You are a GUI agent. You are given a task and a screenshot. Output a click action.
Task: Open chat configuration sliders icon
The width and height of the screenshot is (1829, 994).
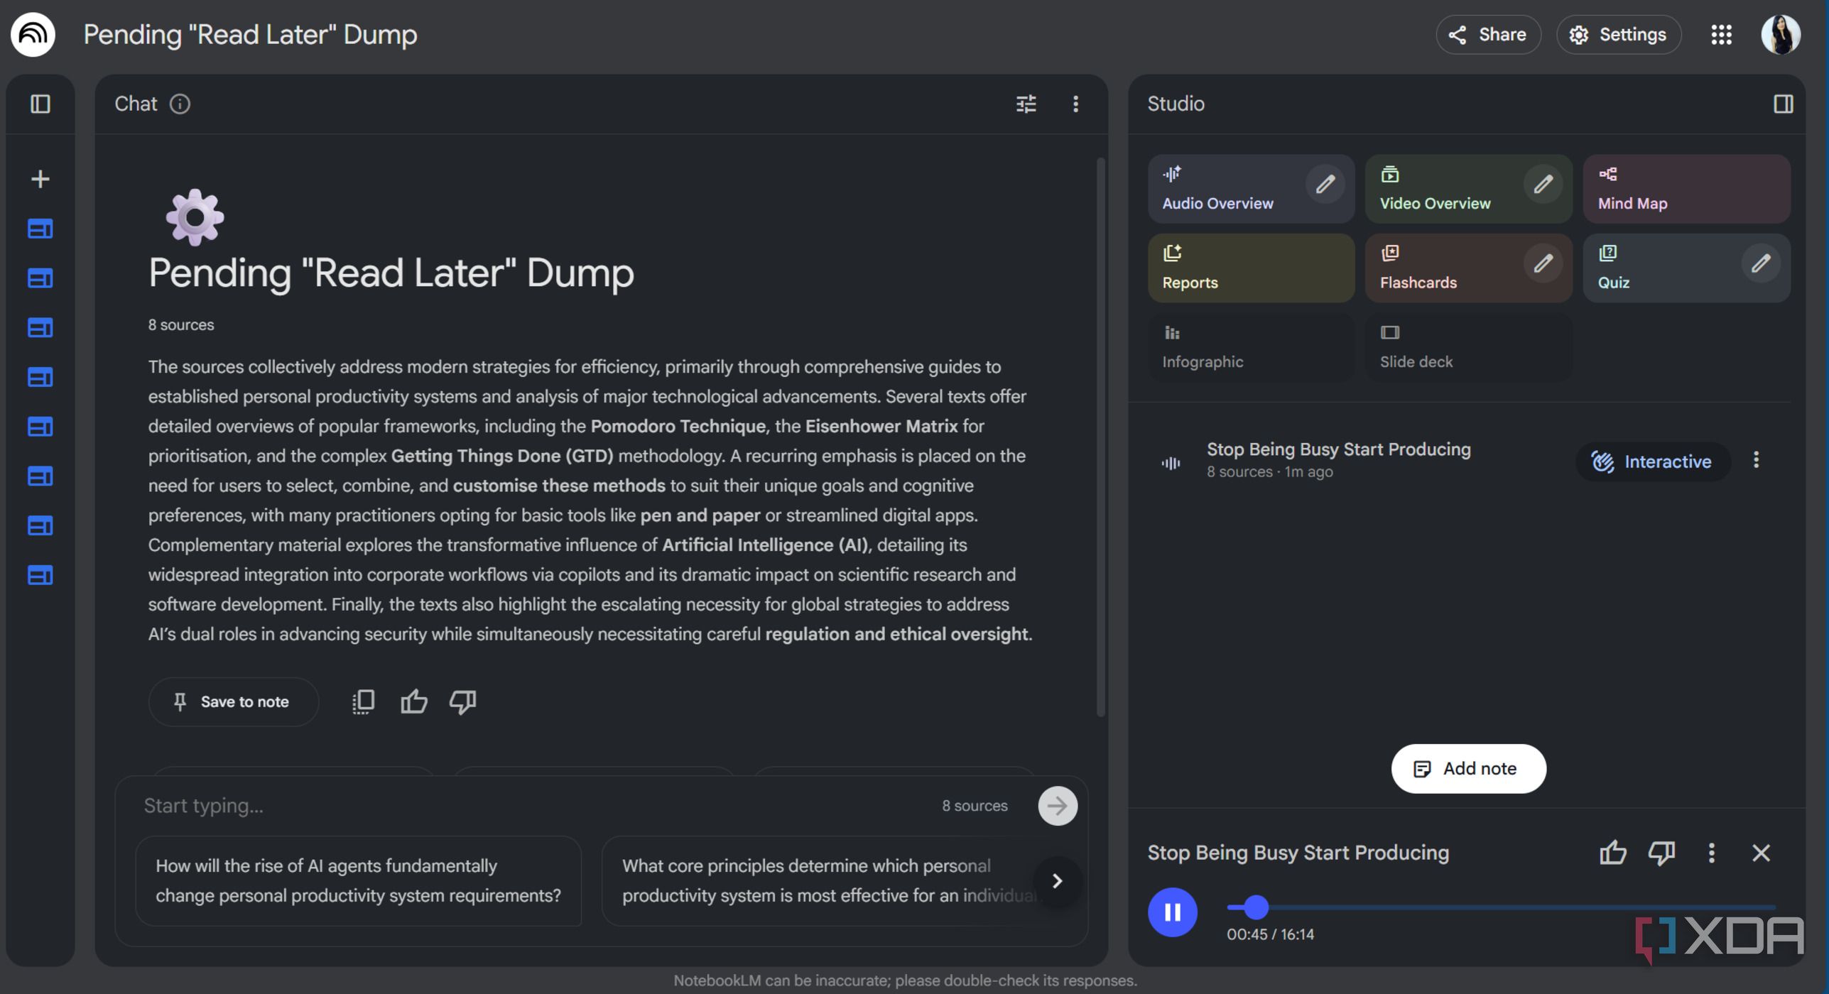1026,104
